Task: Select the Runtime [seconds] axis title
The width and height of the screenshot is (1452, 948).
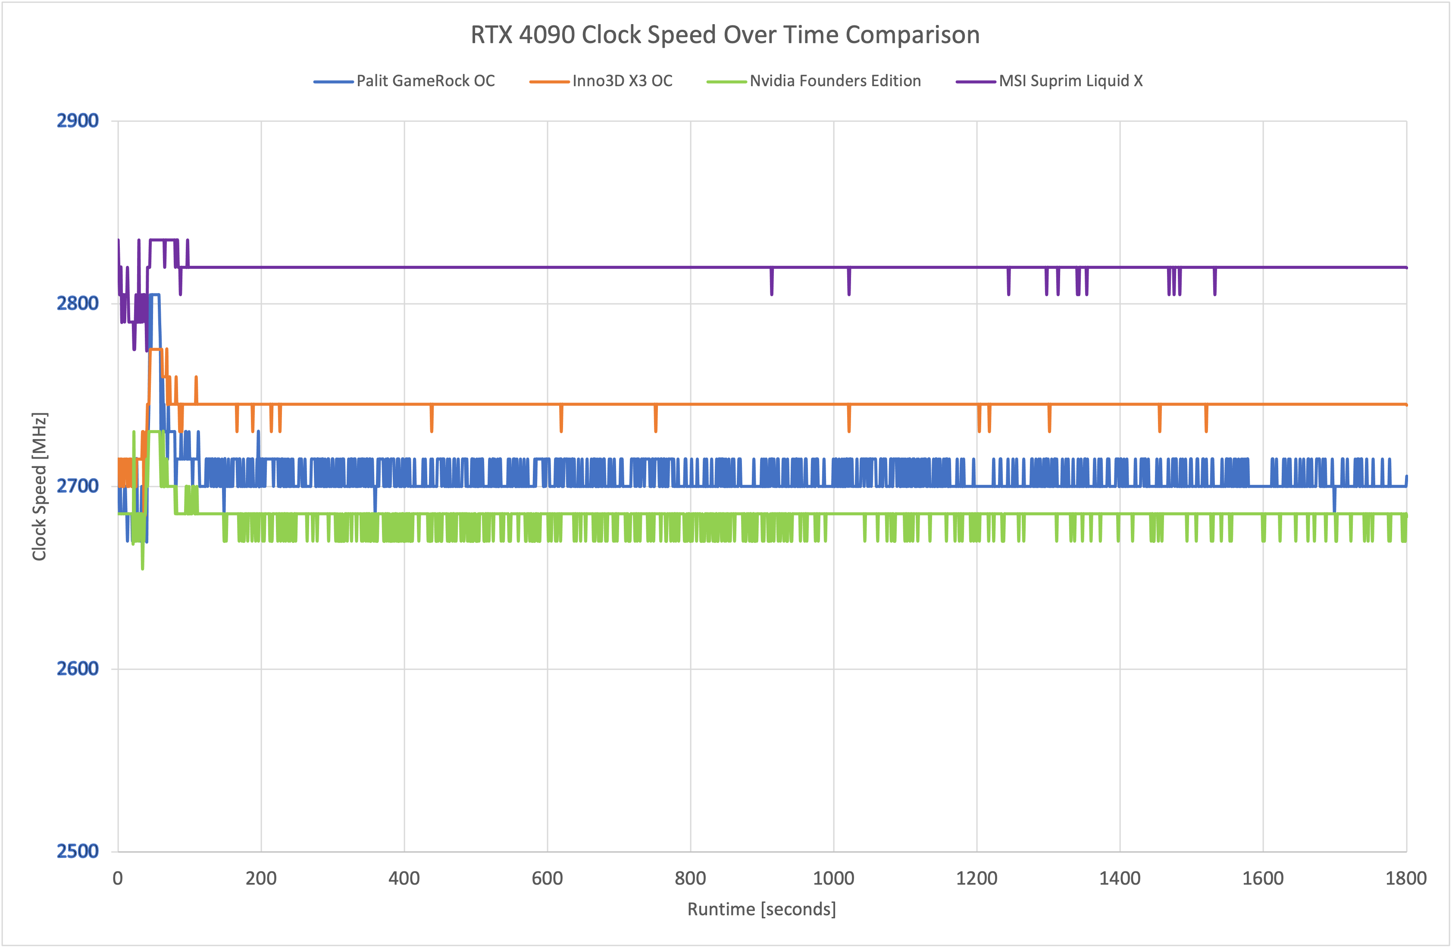Action: coord(761,909)
